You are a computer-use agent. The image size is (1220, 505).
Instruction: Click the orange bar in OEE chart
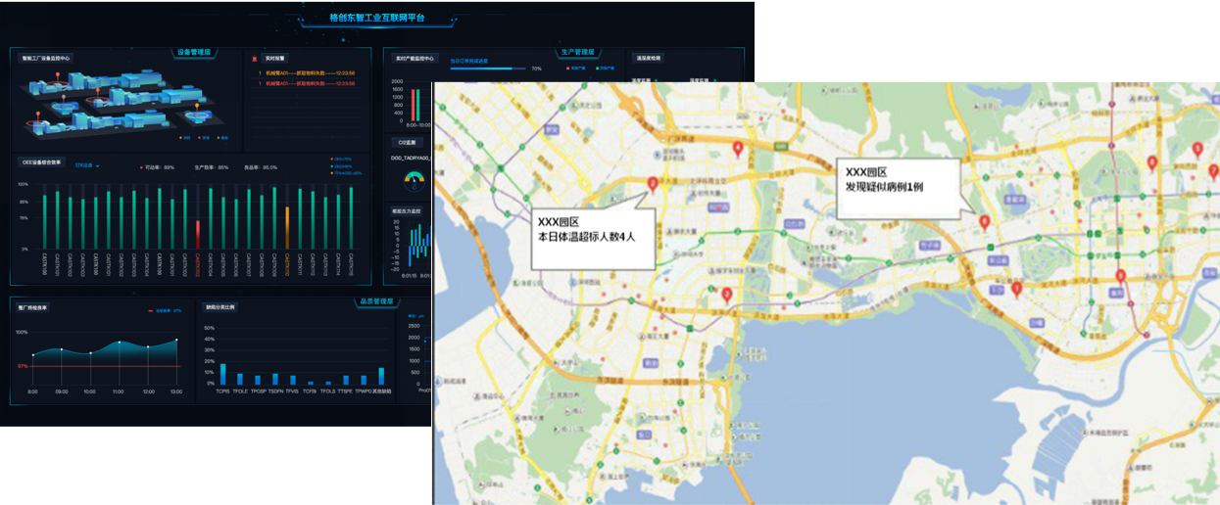pyautogui.click(x=287, y=227)
